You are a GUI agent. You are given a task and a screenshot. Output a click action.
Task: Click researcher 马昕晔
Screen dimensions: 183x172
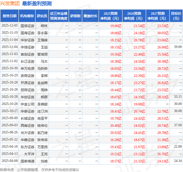42,68
